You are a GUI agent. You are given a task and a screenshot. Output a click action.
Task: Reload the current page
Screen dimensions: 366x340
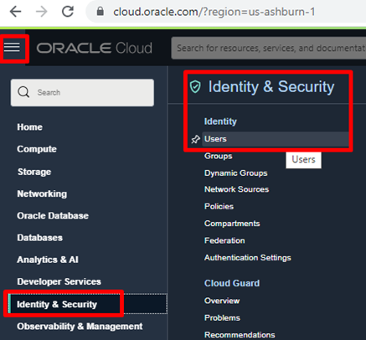[68, 12]
